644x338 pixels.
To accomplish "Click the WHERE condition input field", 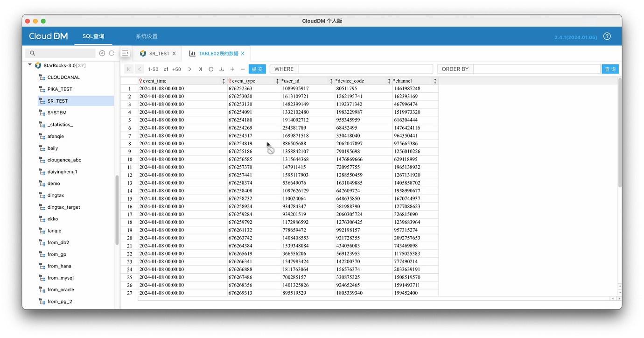I will [365, 69].
